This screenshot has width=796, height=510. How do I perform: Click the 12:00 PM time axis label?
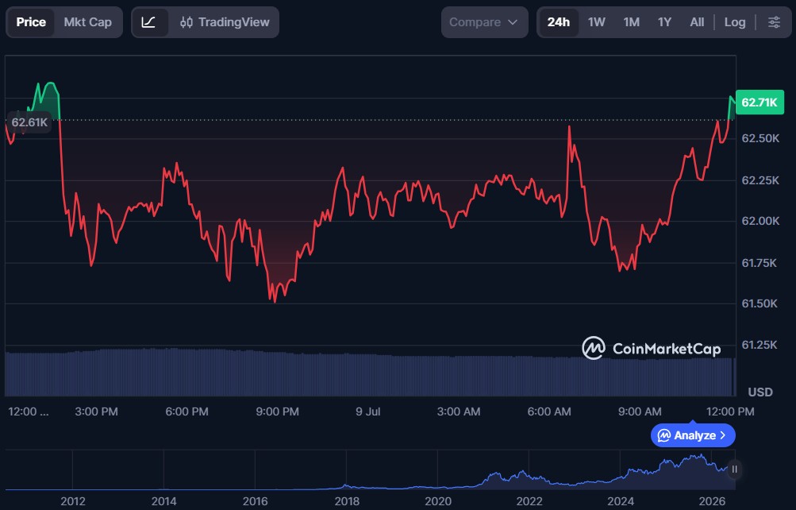click(730, 411)
